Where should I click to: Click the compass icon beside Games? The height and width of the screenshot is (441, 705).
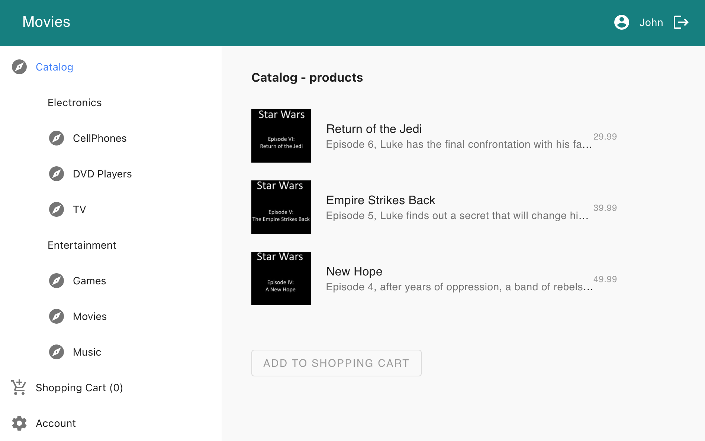(x=57, y=281)
